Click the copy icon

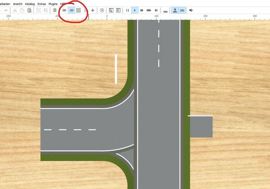(x=22, y=10)
